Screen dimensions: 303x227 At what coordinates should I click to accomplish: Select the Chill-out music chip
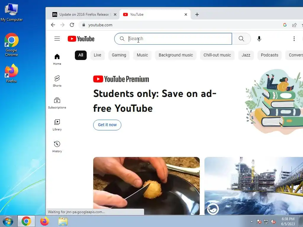pyautogui.click(x=217, y=55)
